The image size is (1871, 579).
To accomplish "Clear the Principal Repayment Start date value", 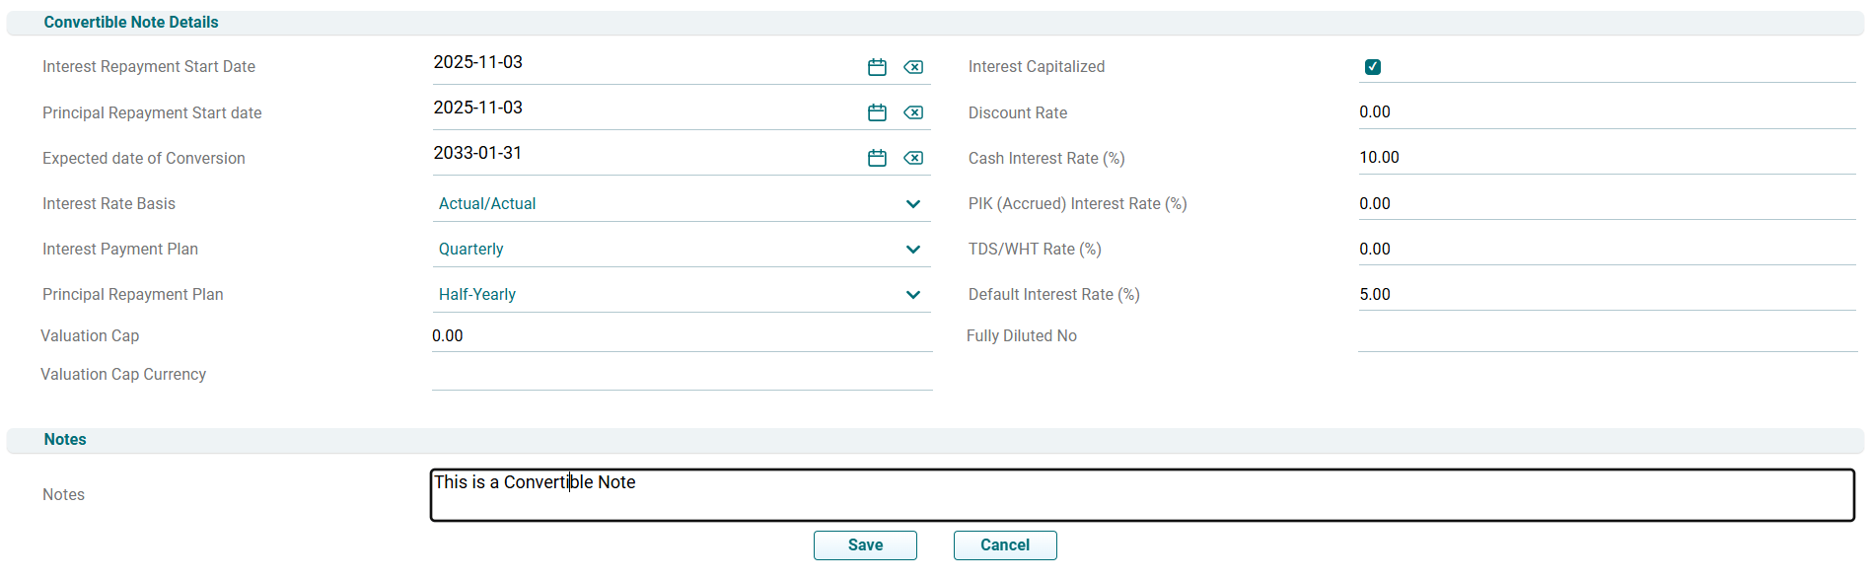I will (x=913, y=112).
